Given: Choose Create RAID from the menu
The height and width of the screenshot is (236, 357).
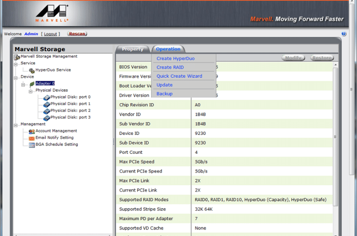Looking at the screenshot, I should click(170, 67).
